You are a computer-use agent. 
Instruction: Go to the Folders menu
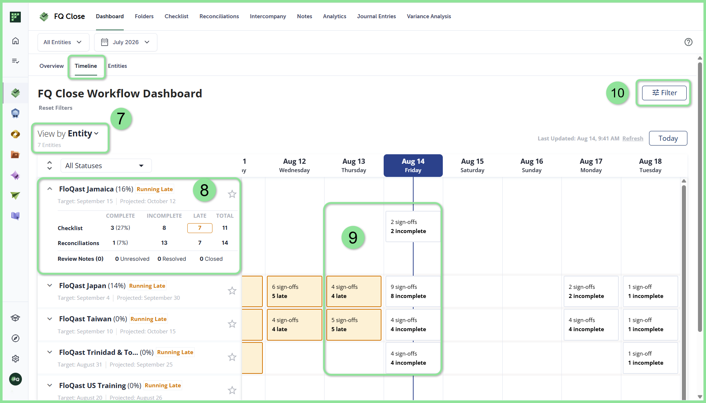point(144,16)
